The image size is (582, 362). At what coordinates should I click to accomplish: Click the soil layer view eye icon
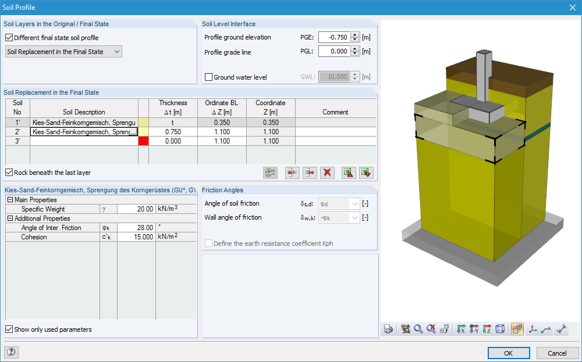coord(270,173)
